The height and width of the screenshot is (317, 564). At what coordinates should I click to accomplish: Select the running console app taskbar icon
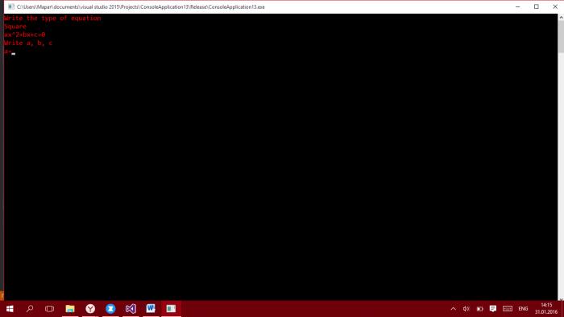tap(171, 309)
